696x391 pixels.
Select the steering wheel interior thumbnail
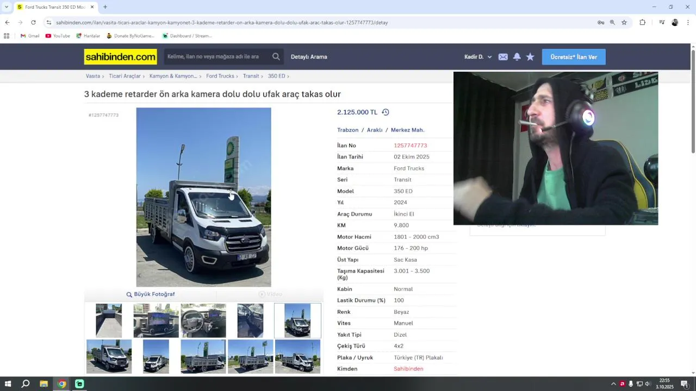click(203, 320)
